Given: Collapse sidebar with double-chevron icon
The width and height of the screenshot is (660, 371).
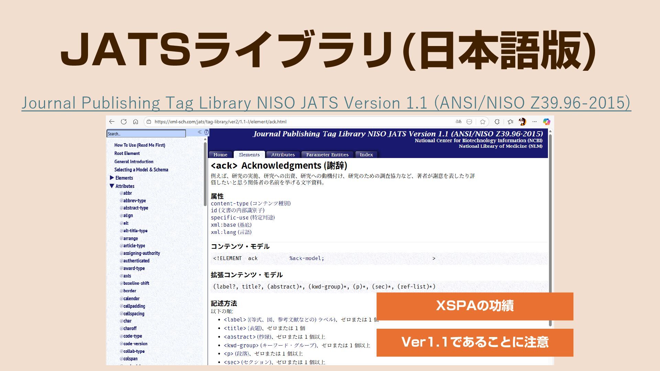Looking at the screenshot, I should click(199, 132).
